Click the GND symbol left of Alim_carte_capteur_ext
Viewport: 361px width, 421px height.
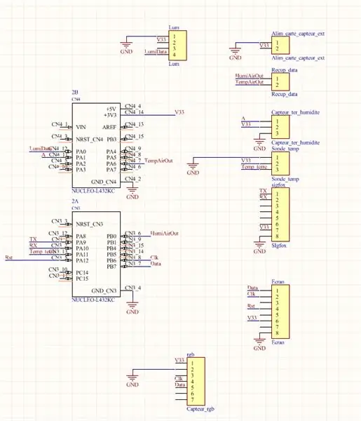236,54
